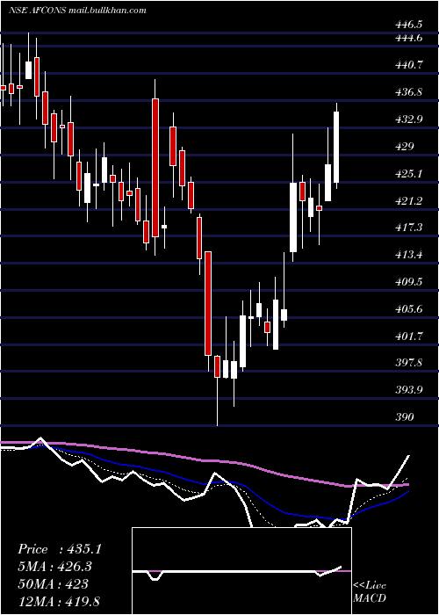Image resolution: width=439 pixels, height=615 pixels.
Task: Click the 397.8 price axis label
Action: [x=409, y=363]
